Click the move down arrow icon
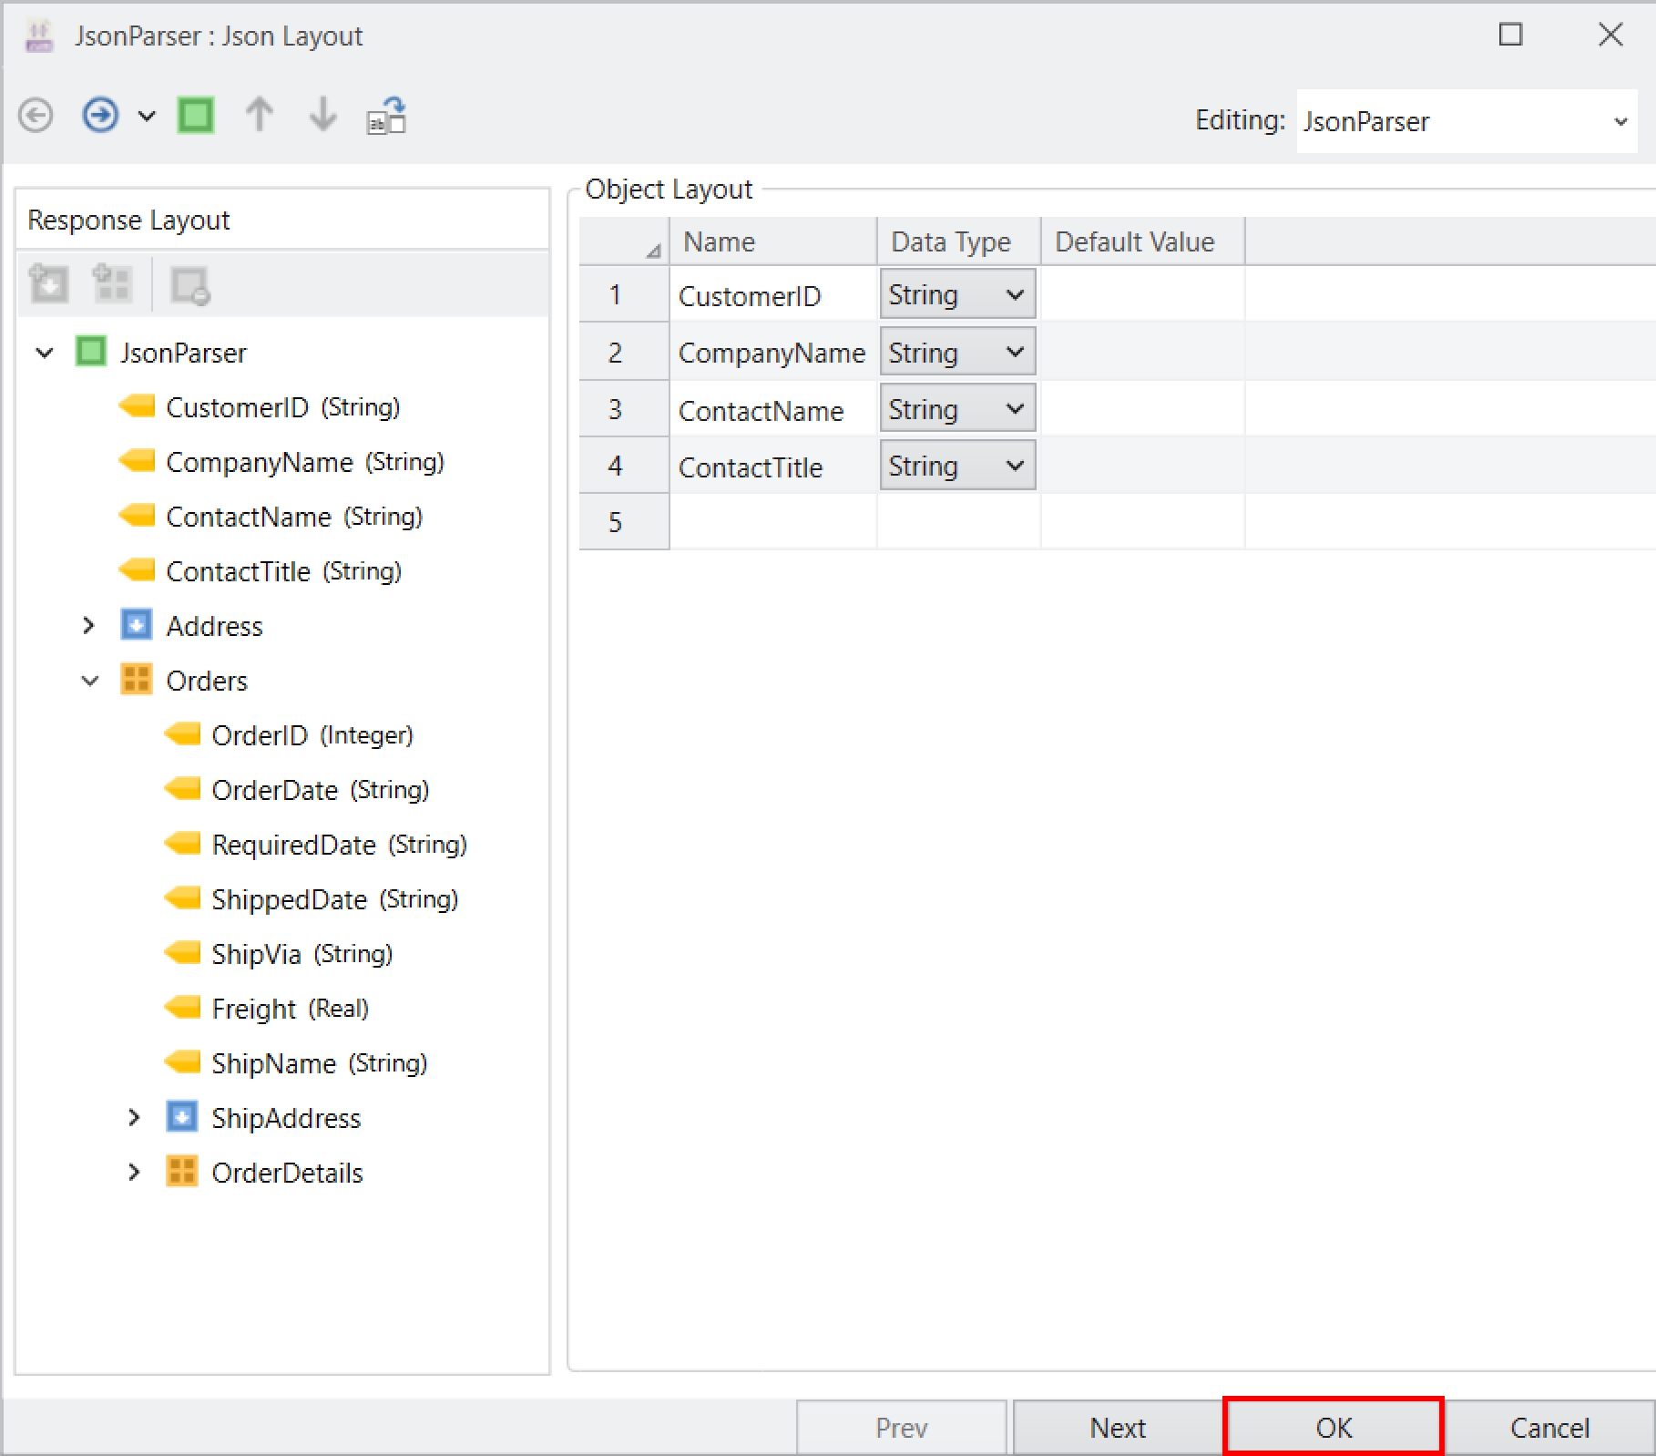 point(322,116)
